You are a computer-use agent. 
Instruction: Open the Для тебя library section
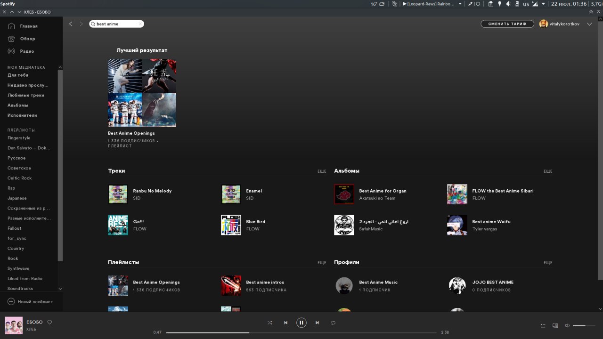[18, 75]
